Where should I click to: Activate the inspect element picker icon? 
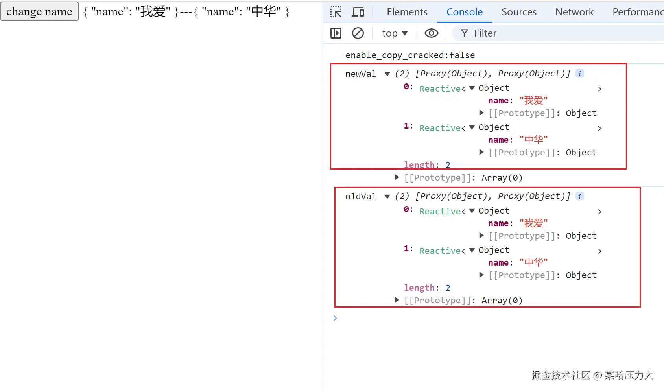click(336, 12)
